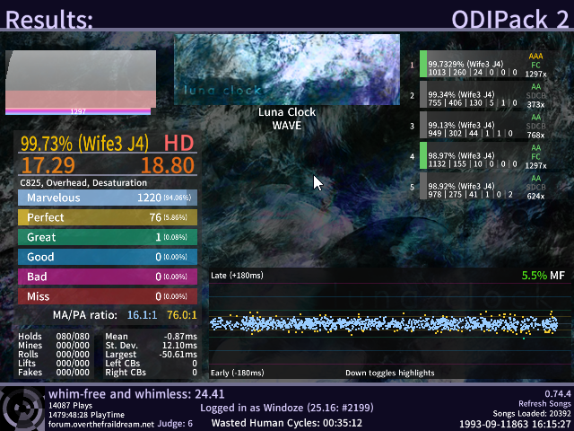Highlight the Great judgment bar
574x431 pixels.
tap(107, 237)
